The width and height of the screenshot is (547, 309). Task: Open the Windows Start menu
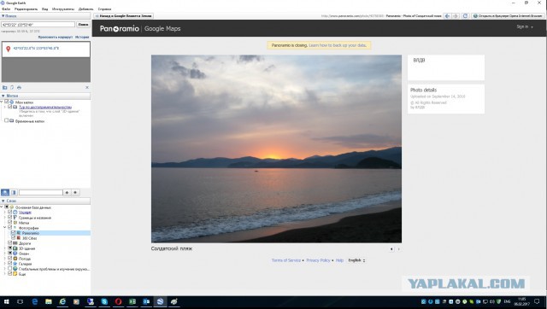[7, 301]
